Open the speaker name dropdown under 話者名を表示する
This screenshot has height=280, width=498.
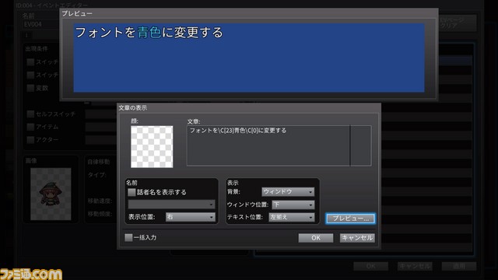(171, 204)
